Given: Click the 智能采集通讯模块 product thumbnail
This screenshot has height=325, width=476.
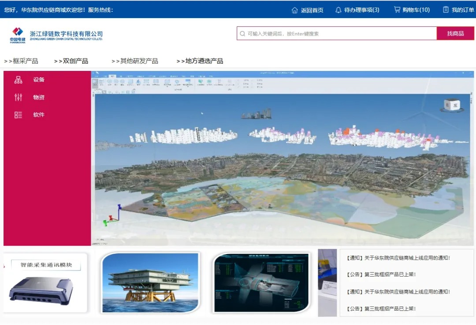Looking at the screenshot, I should point(45,283).
